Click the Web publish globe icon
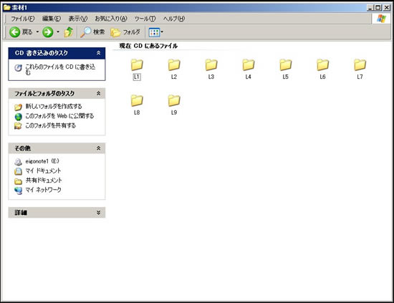The height and width of the screenshot is (303, 394). click(18, 117)
